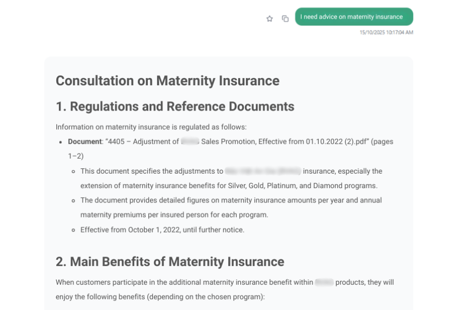
Task: Click the Effective from October 1, 2022 bullet
Action: 162,230
